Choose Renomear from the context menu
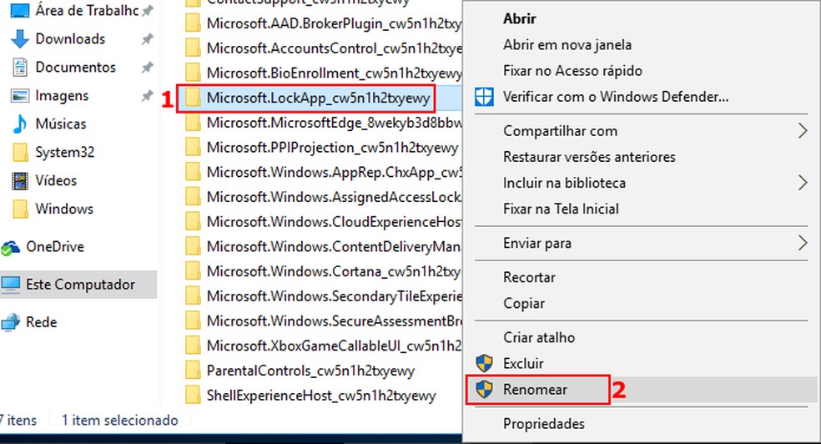821x444 pixels. (x=535, y=390)
